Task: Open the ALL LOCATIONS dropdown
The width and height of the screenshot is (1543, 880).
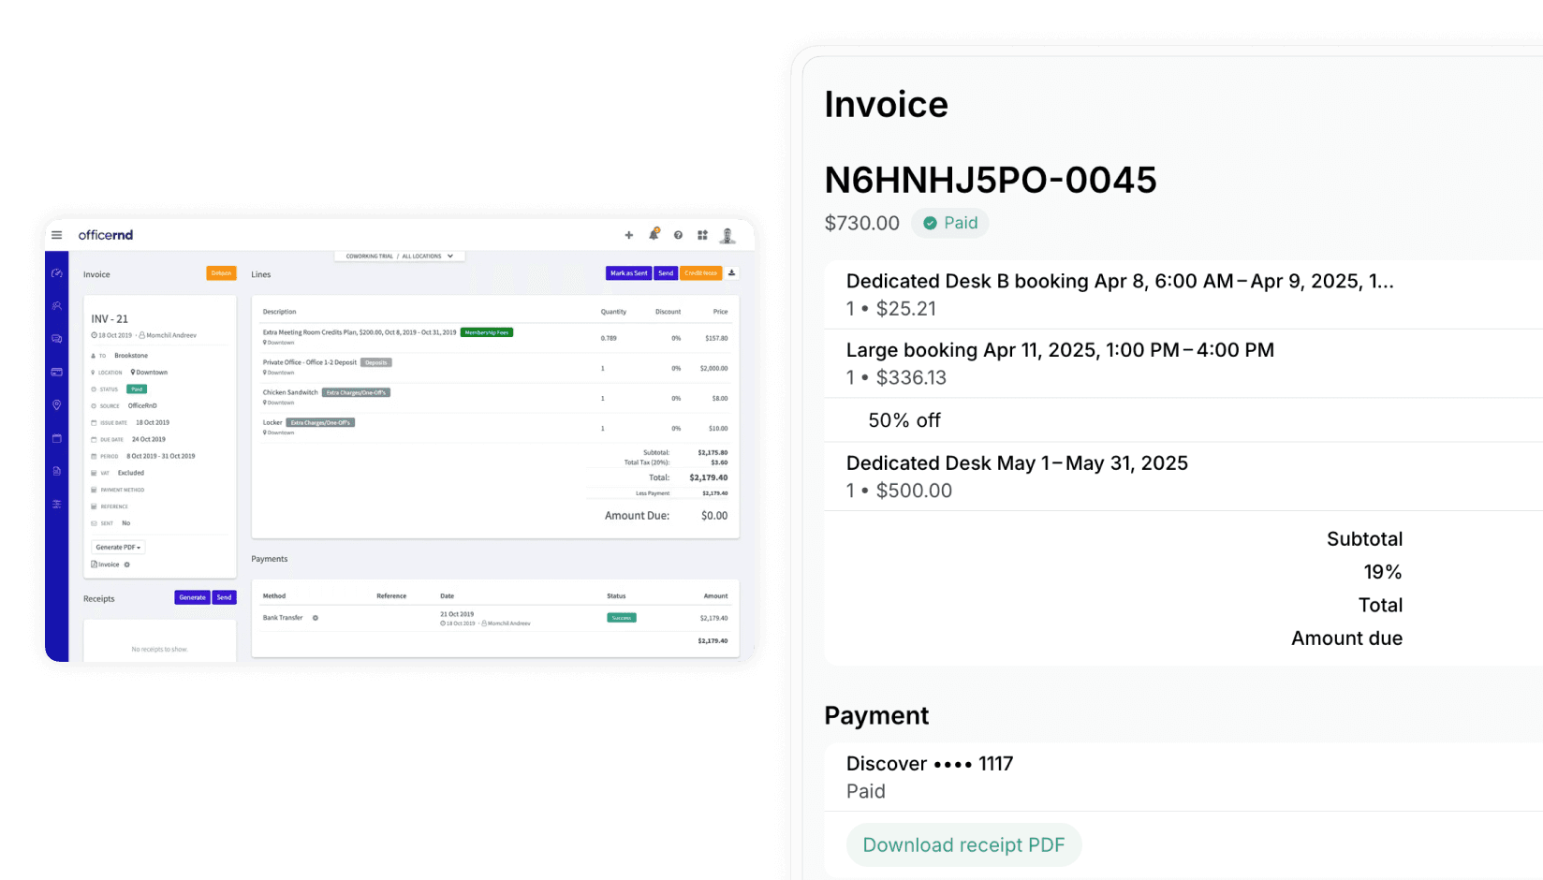Action: 426,256
